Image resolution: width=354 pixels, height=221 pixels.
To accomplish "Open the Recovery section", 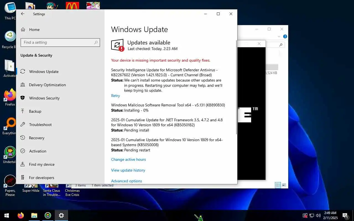I will pos(37,138).
